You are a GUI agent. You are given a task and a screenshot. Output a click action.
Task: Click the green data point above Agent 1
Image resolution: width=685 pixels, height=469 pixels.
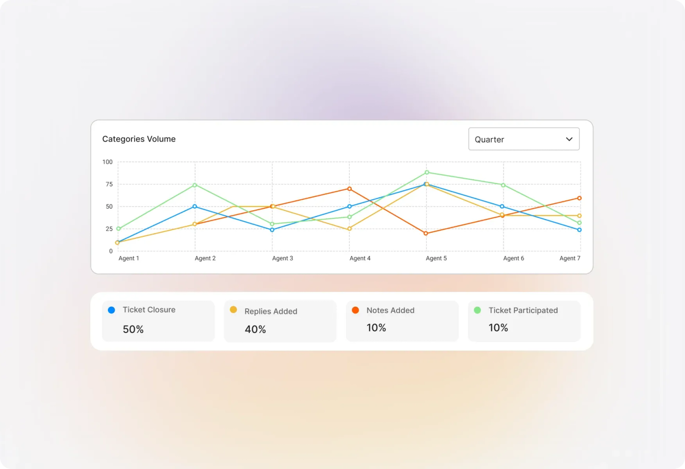118,229
